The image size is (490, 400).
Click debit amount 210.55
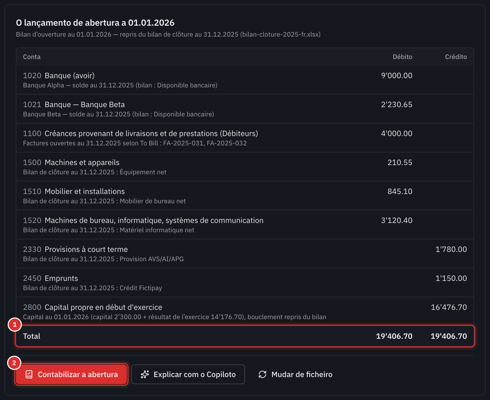[400, 162]
